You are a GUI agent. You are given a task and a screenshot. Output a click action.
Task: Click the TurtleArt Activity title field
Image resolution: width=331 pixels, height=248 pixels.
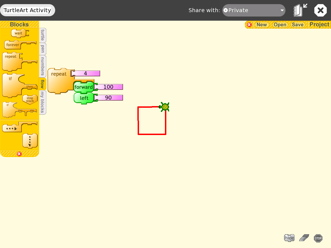(27, 10)
